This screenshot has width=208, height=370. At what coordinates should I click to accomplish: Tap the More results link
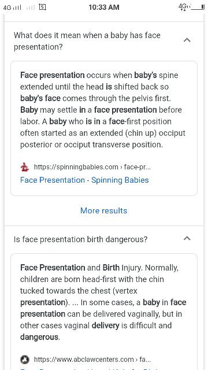pos(104,210)
